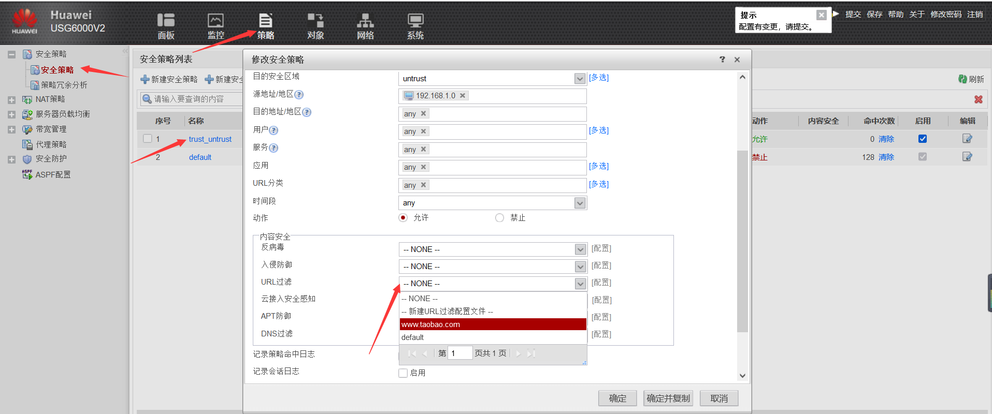Open the 入侵防御 dropdown

coord(580,267)
